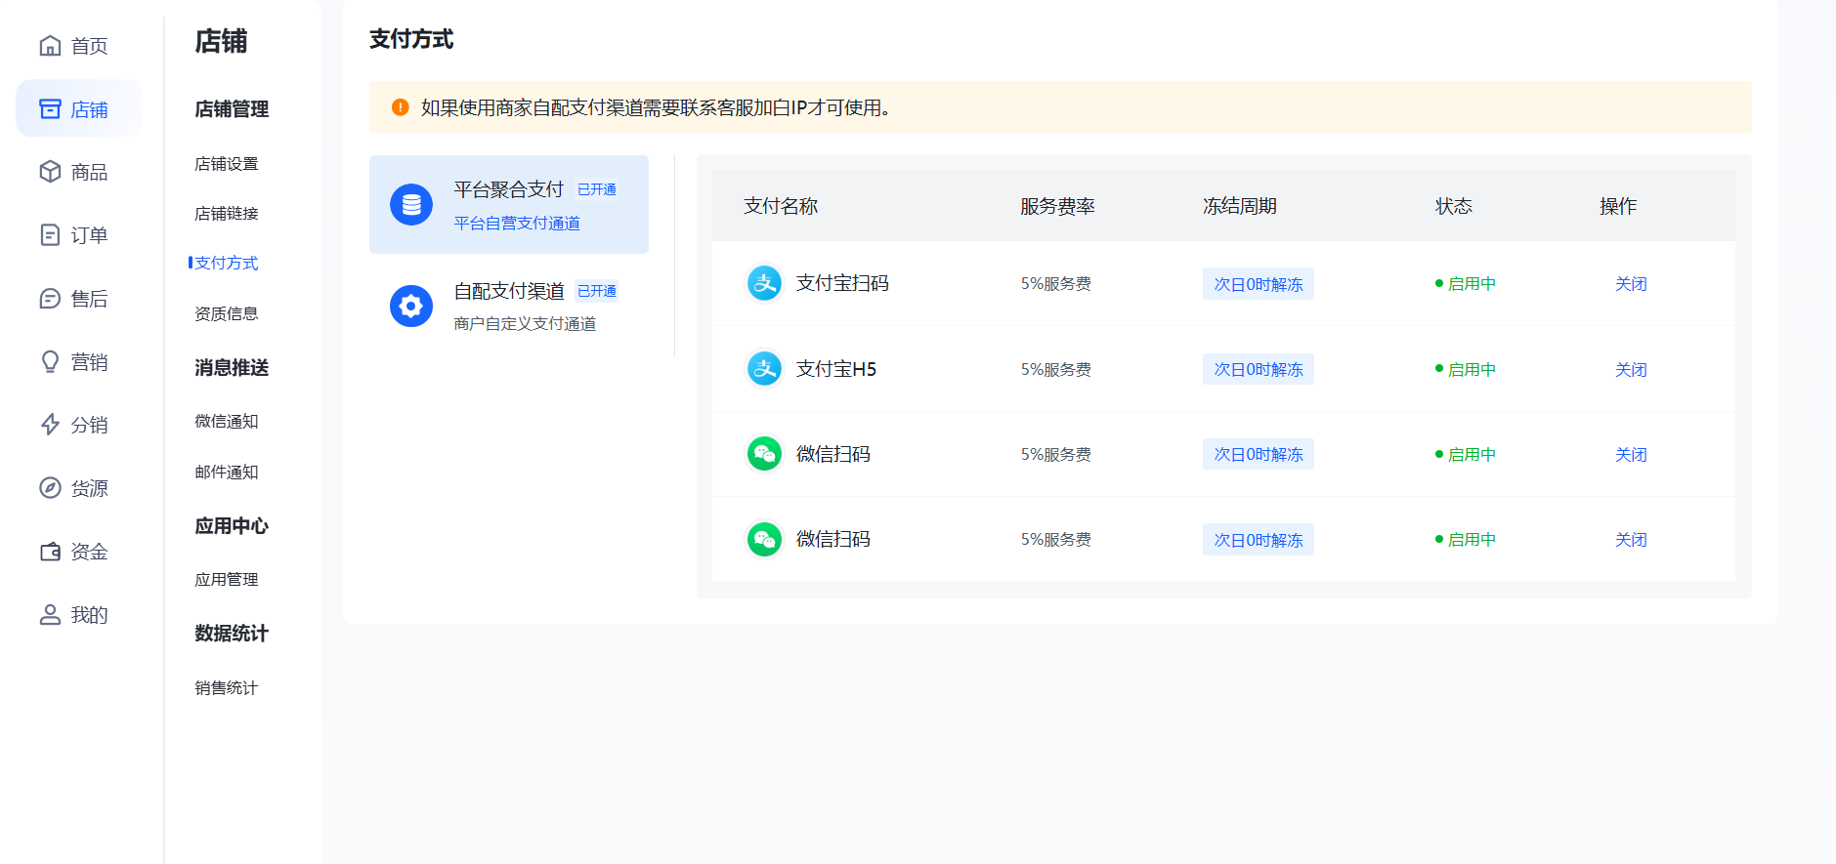Image resolution: width=1836 pixels, height=864 pixels.
Task: Click the cube icon beside 商品
Action: [x=50, y=172]
